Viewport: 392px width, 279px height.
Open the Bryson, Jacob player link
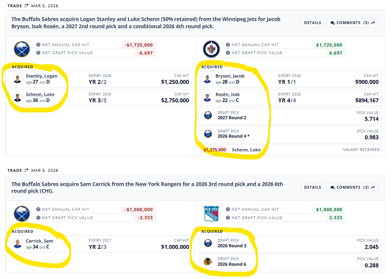click(x=230, y=76)
